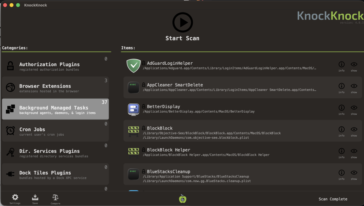
Task: Click the Save results icon
Action: (x=35, y=197)
